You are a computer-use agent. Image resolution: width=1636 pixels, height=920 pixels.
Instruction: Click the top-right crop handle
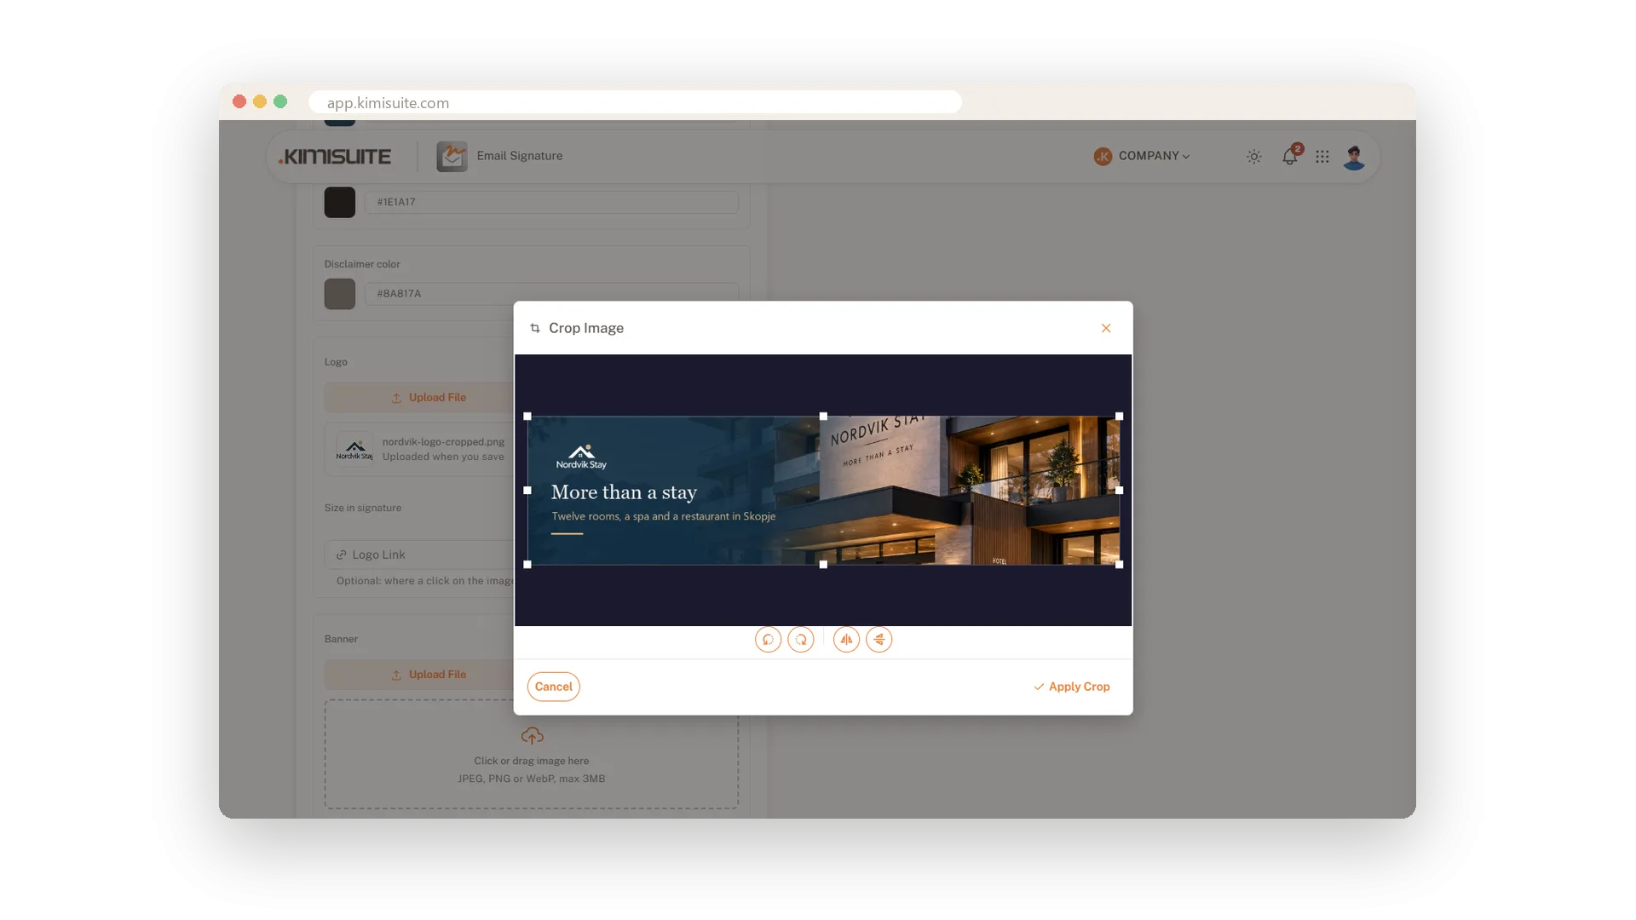click(x=1120, y=417)
